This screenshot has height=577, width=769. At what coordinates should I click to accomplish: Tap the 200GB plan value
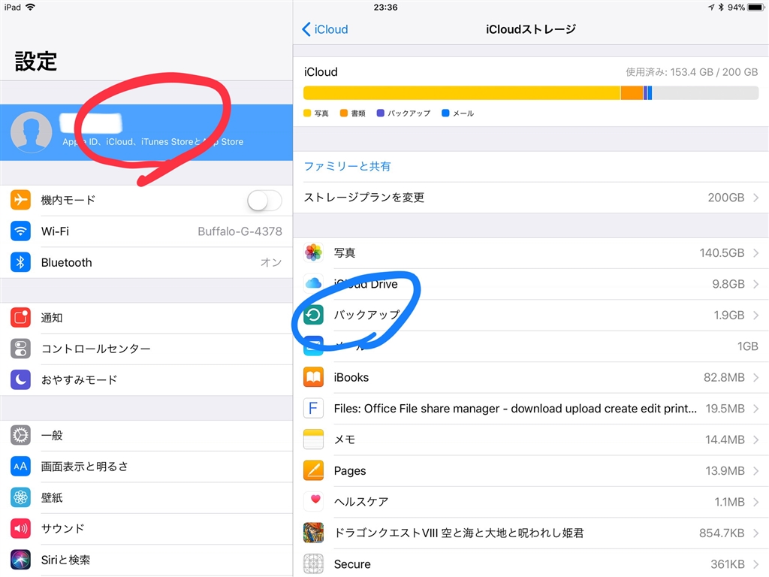(726, 198)
